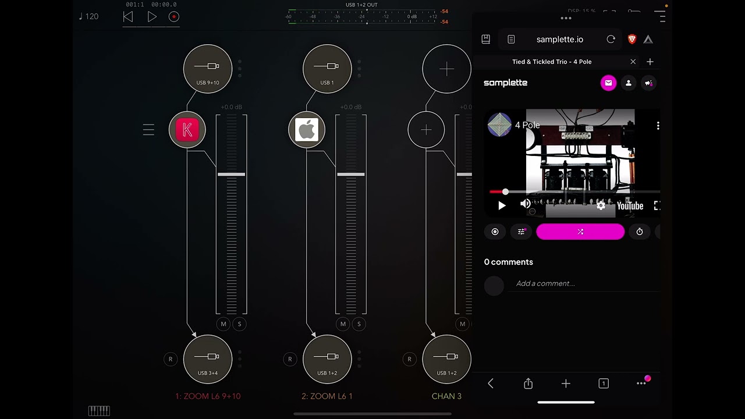Image resolution: width=745 pixels, height=419 pixels.
Task: Toggle browser reader mode icon
Action: (x=511, y=39)
